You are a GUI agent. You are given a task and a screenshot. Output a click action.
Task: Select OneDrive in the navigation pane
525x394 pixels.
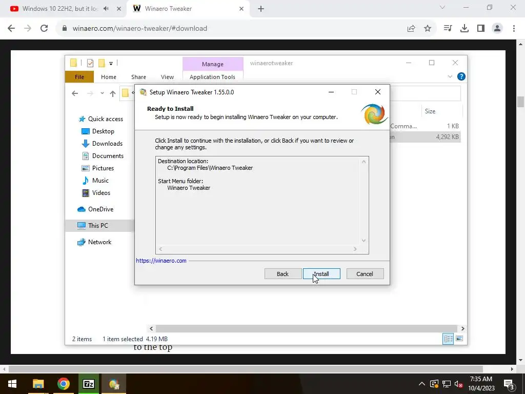click(x=95, y=209)
